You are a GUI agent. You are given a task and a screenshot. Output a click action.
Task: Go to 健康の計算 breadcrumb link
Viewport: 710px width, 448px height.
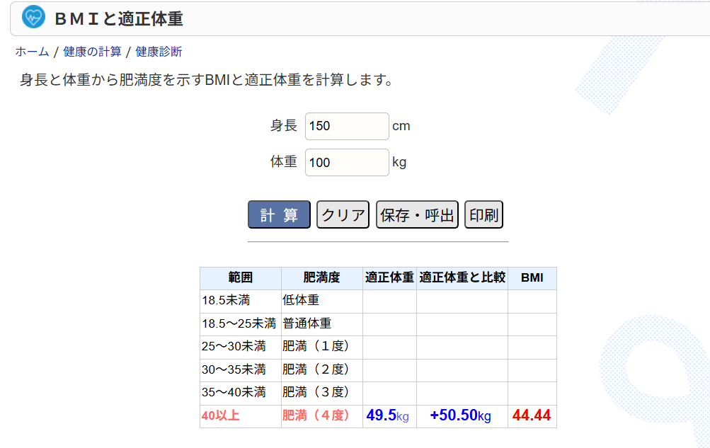[92, 52]
